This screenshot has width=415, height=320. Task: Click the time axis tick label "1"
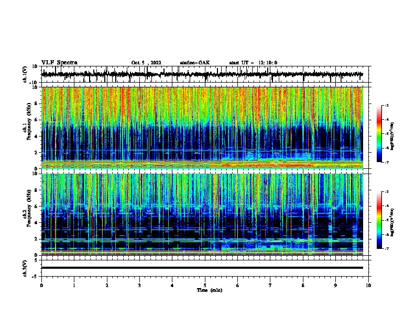click(74, 285)
